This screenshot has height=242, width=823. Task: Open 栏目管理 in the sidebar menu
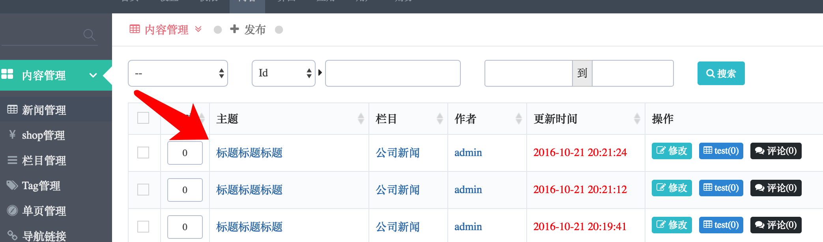(43, 160)
